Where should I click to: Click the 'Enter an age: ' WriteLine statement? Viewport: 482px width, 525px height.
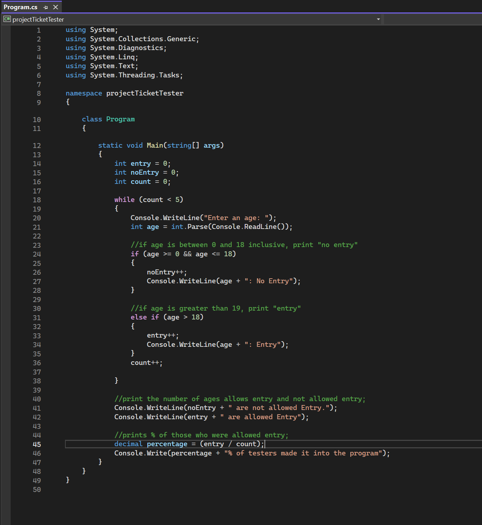click(x=203, y=218)
